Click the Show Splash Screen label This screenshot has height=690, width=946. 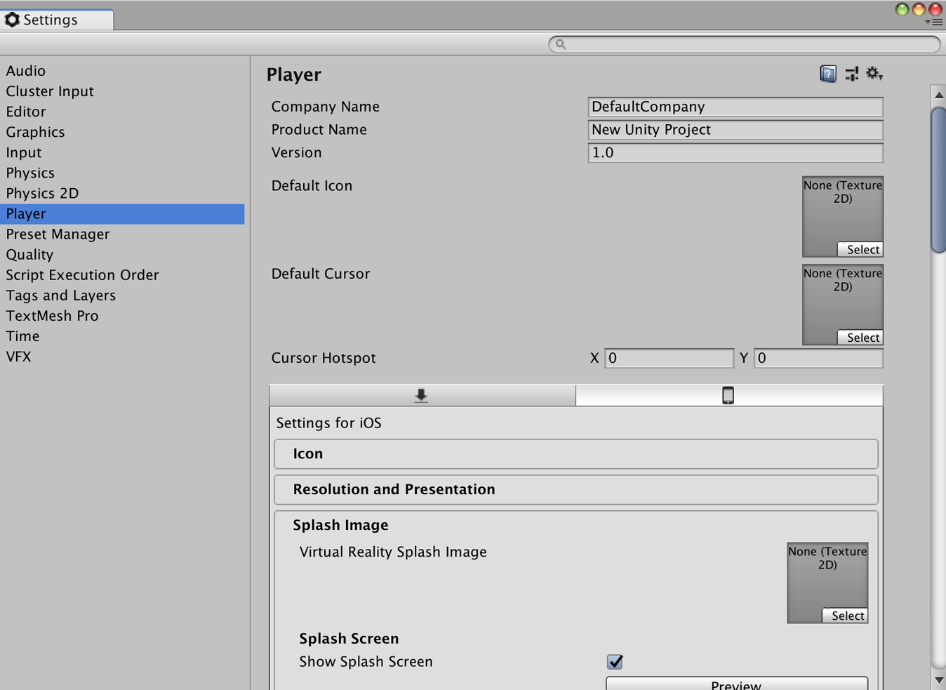coord(366,662)
